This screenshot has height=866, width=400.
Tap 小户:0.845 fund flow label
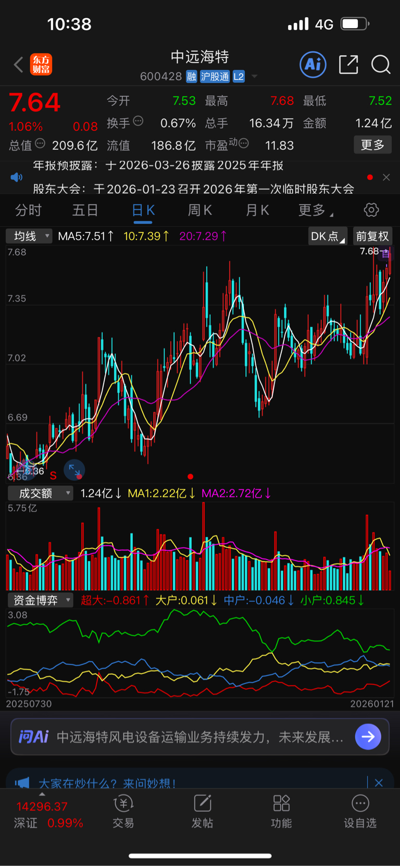click(x=332, y=600)
